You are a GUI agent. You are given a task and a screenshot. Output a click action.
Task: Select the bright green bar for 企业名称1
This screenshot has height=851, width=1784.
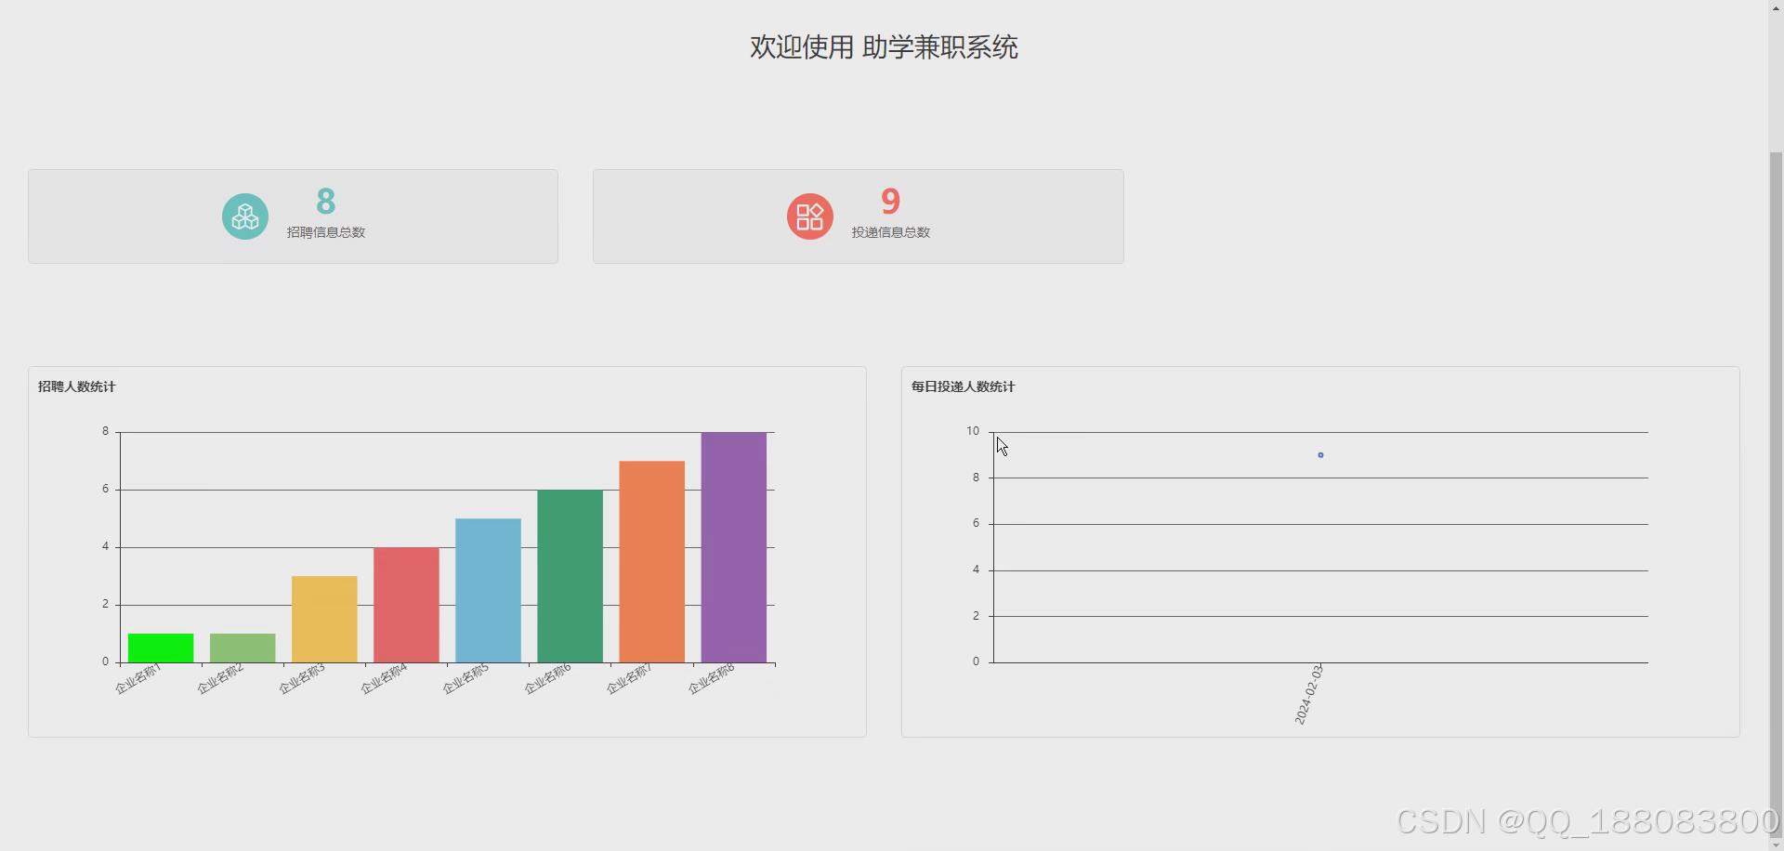[x=161, y=648]
